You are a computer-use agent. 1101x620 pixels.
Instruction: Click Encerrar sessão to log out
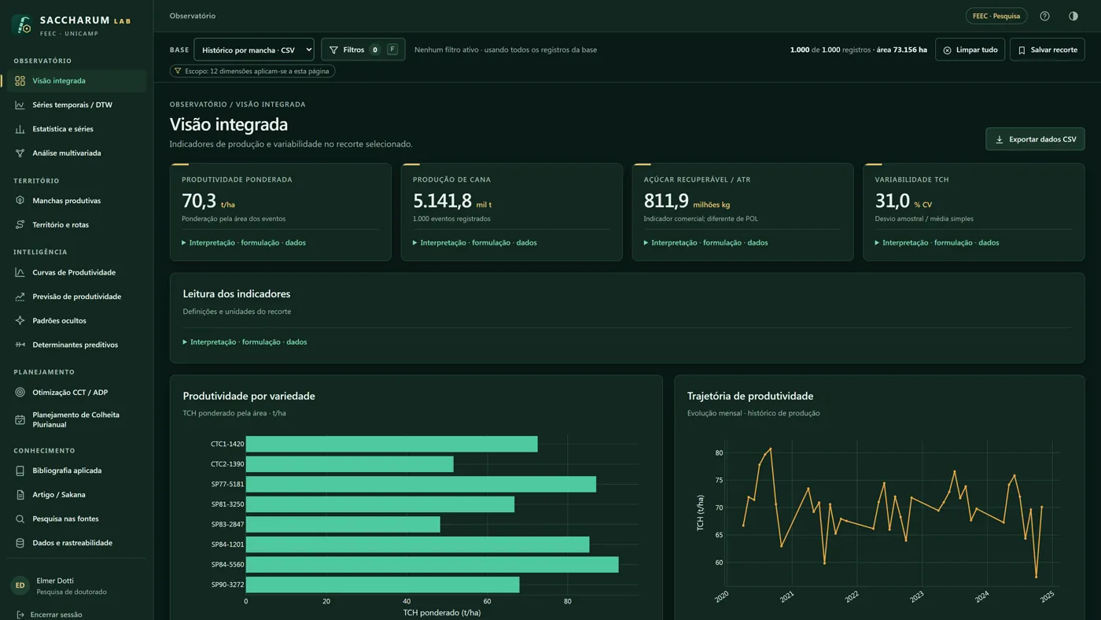tap(49, 614)
